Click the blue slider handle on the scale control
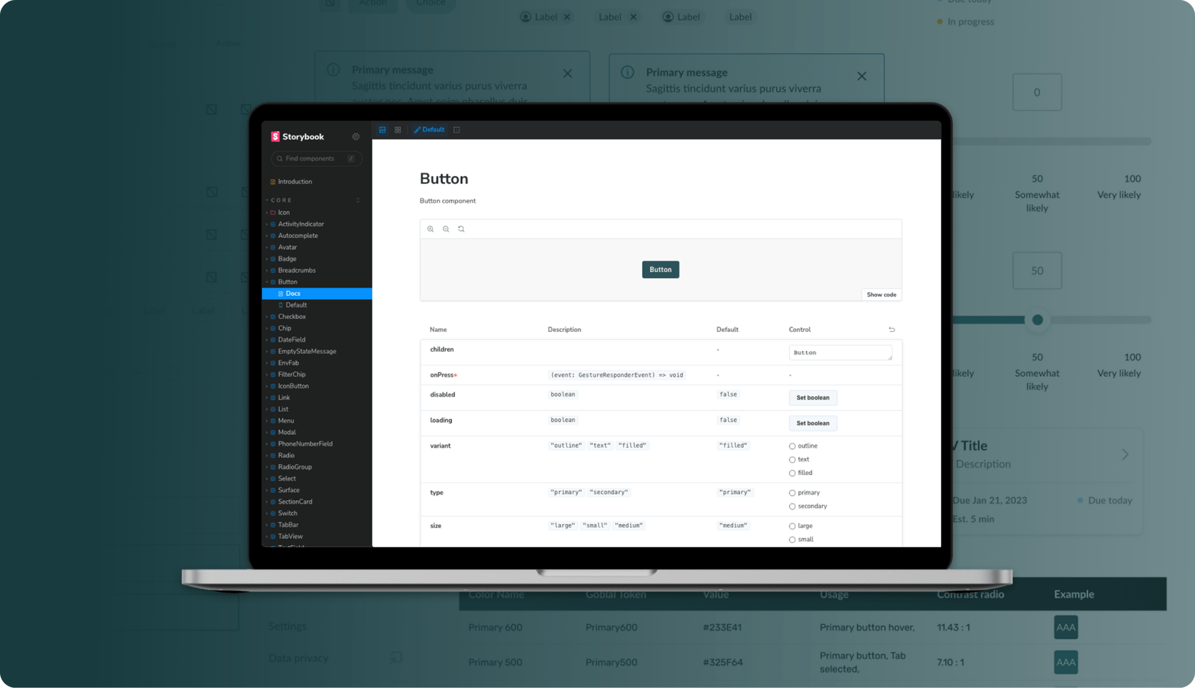 click(1037, 320)
